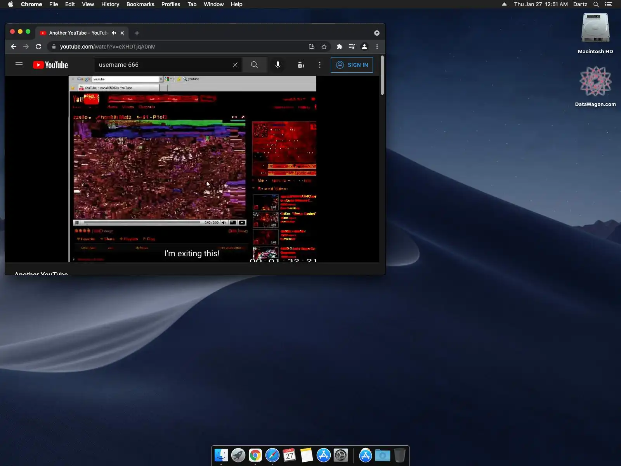Open the blue folder in the Dock
Viewport: 621px width, 466px height.
tap(383, 455)
